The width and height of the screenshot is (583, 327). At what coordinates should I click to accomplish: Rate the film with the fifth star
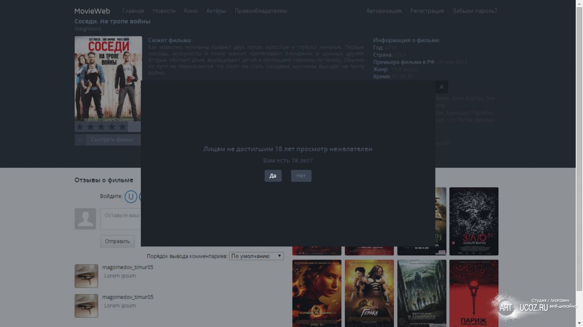(x=122, y=127)
